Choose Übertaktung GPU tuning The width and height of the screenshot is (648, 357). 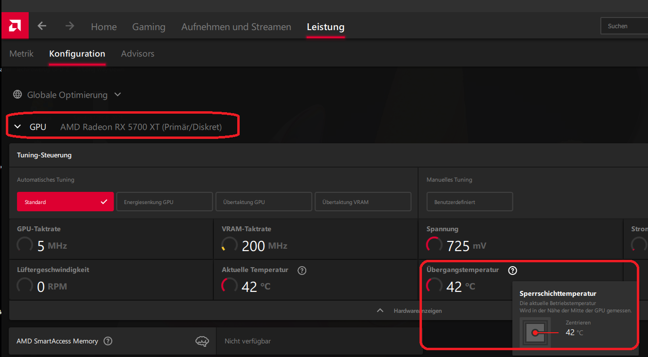tap(263, 202)
